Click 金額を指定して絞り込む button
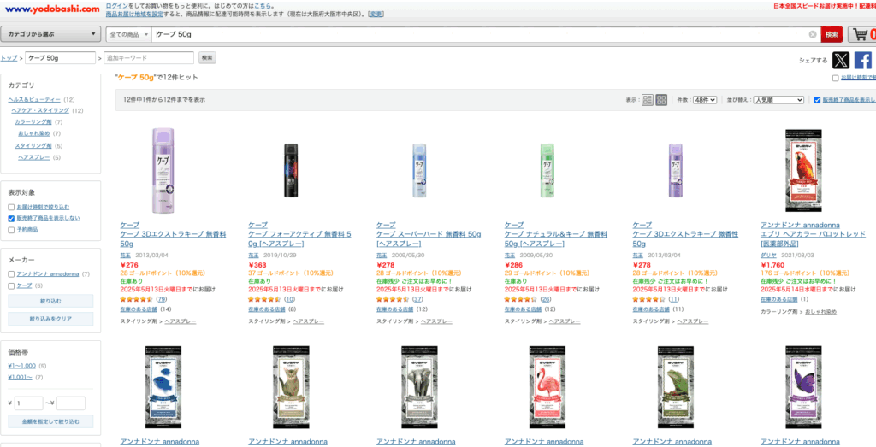The width and height of the screenshot is (876, 447). (x=50, y=421)
